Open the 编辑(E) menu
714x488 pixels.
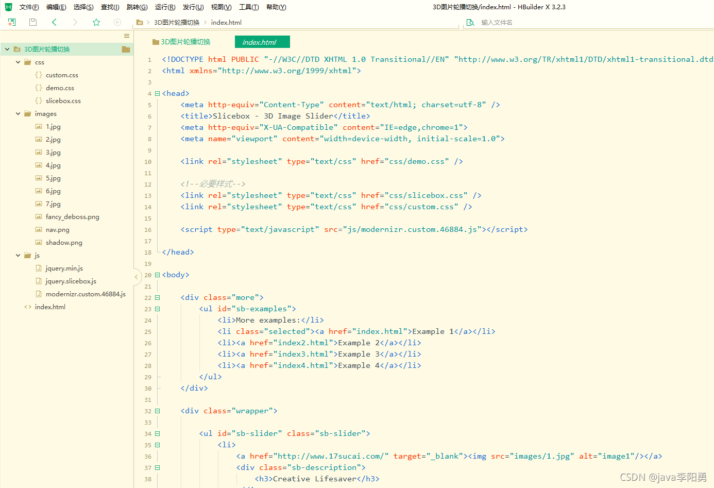click(56, 7)
